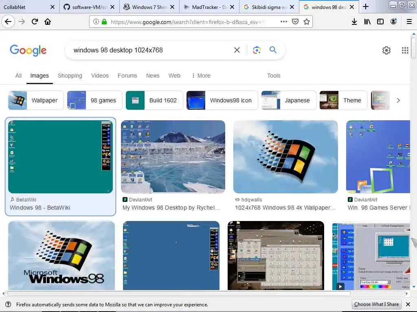Filter by the Build 1602 chip
Viewport: 417px width, 312px height.
pyautogui.click(x=154, y=100)
